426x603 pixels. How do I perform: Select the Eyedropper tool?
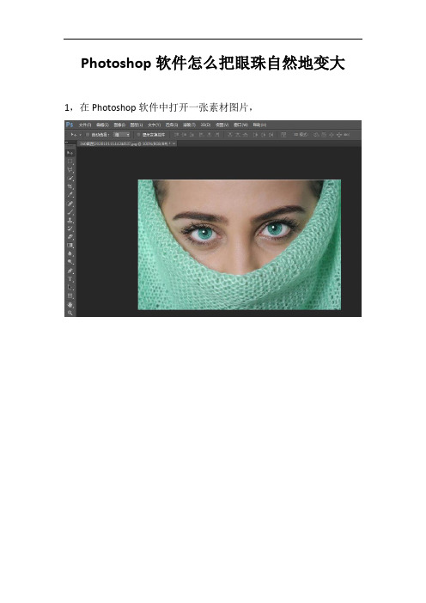[x=70, y=195]
